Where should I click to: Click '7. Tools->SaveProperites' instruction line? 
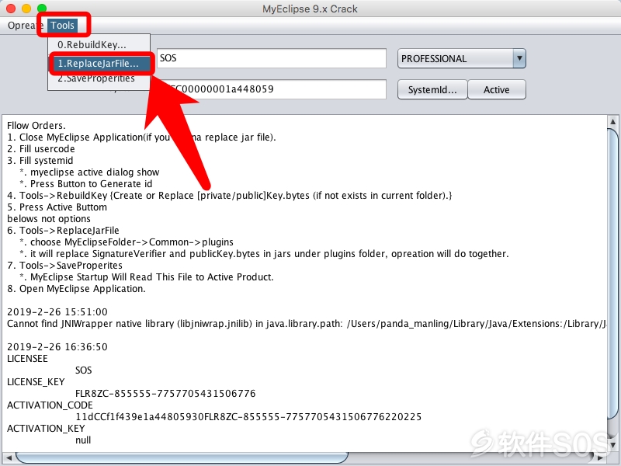pos(64,266)
